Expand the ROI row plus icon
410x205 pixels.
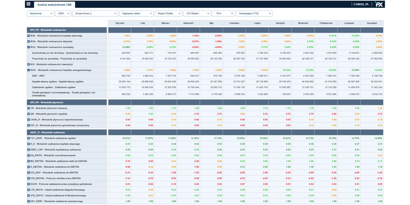[29, 64]
